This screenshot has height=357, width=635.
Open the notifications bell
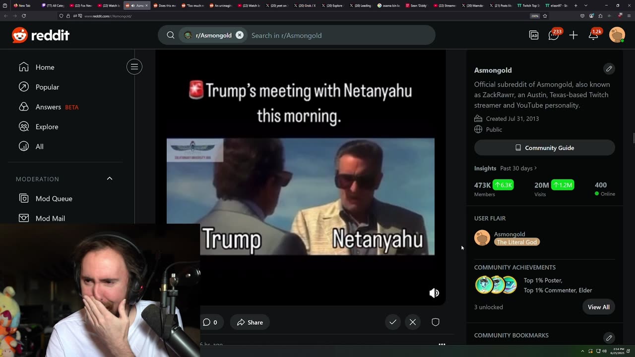593,35
